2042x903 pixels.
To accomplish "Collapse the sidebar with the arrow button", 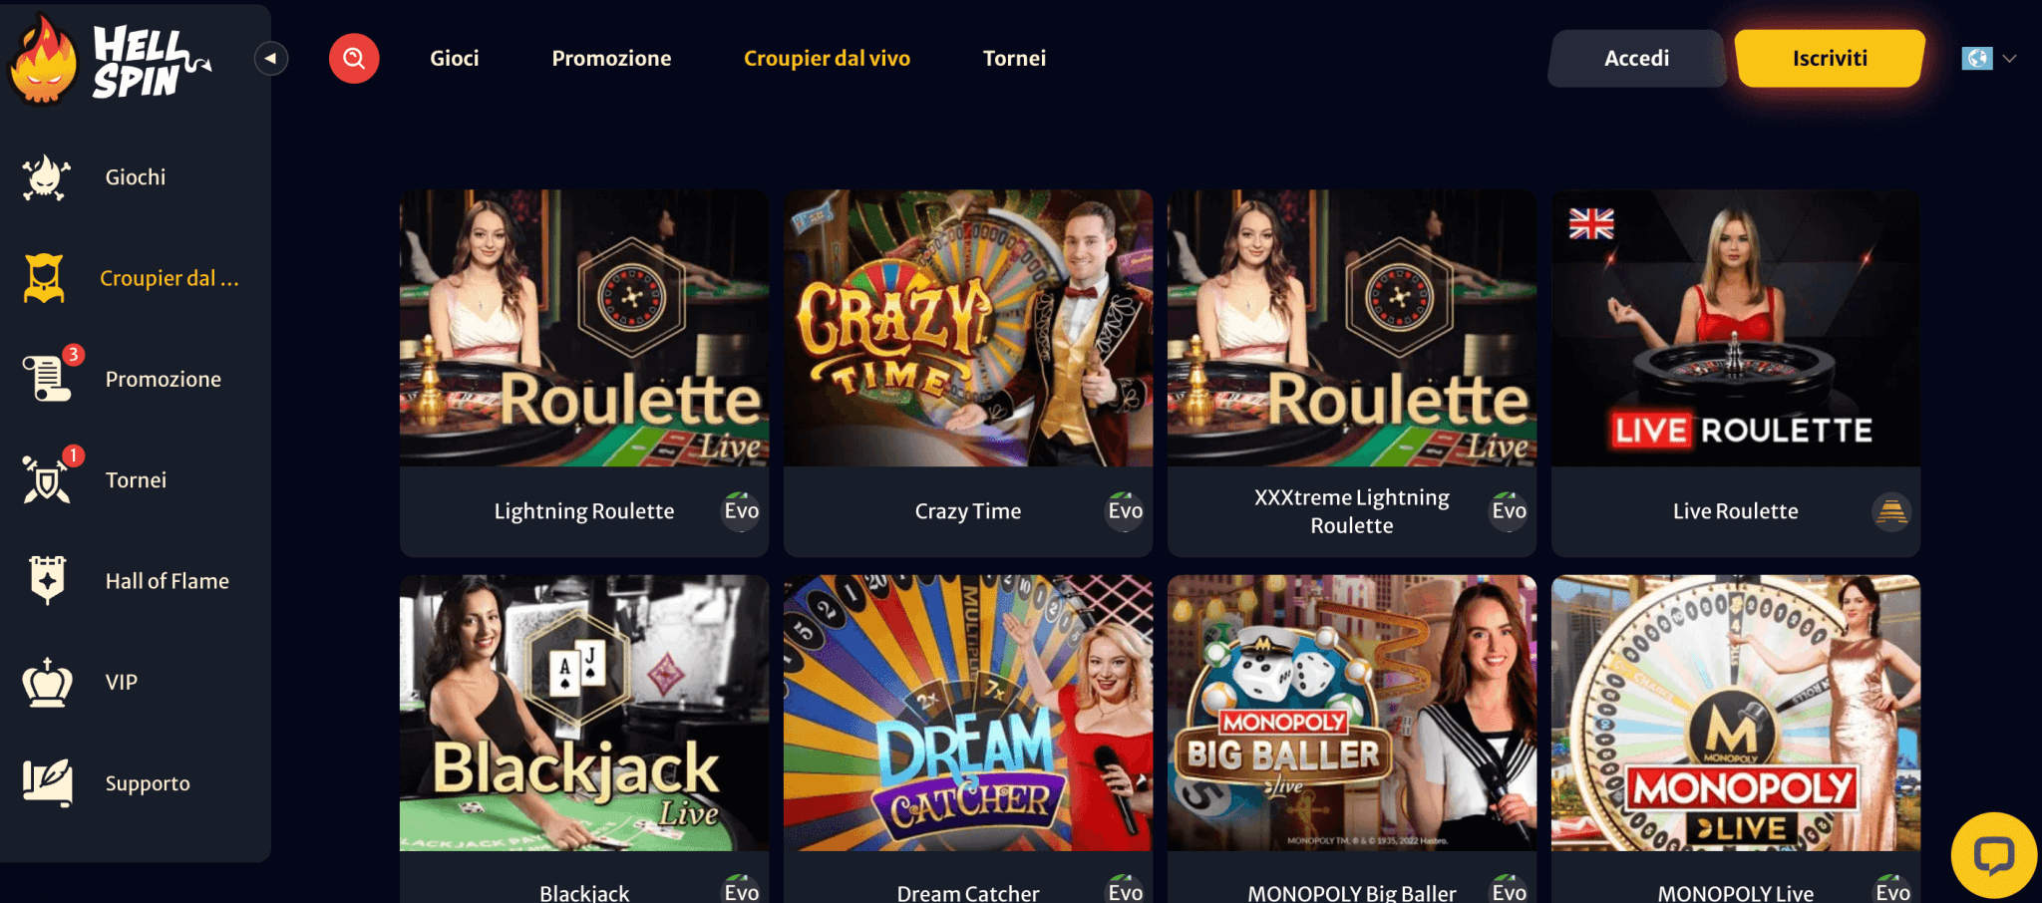I will click(270, 58).
